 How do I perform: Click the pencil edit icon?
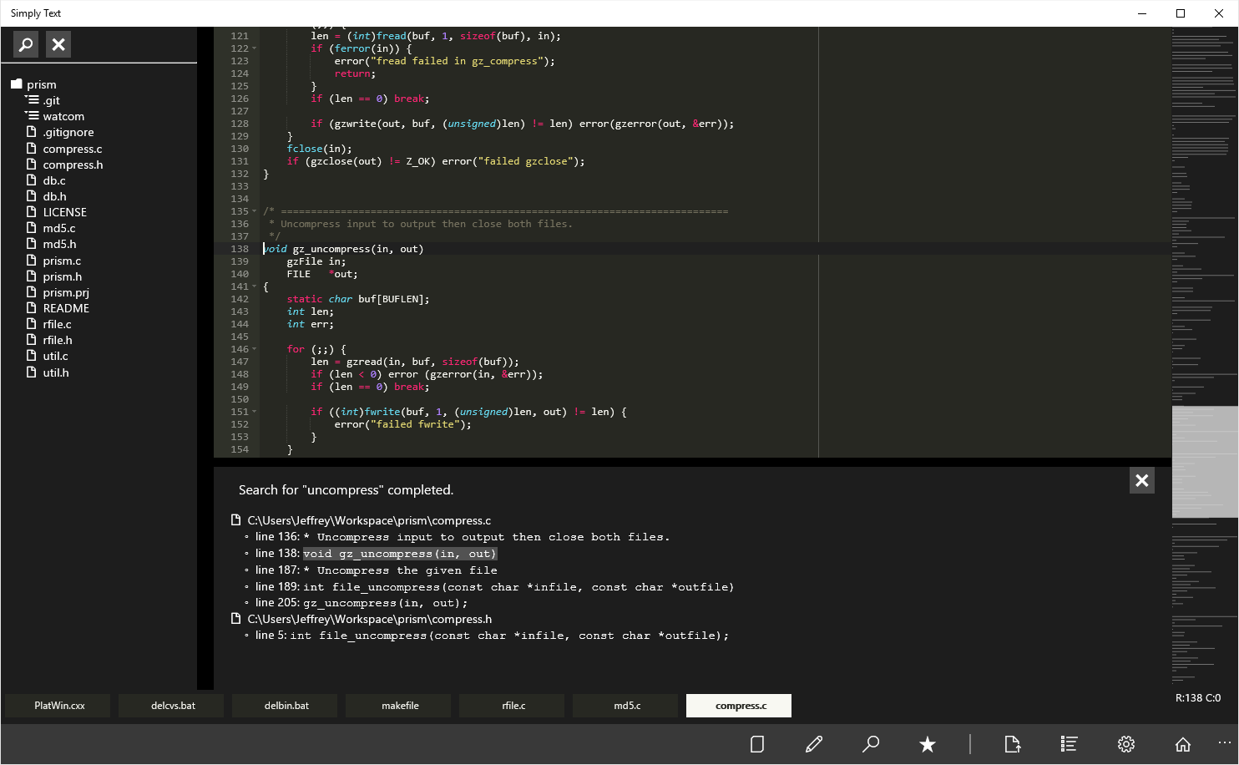click(x=814, y=744)
